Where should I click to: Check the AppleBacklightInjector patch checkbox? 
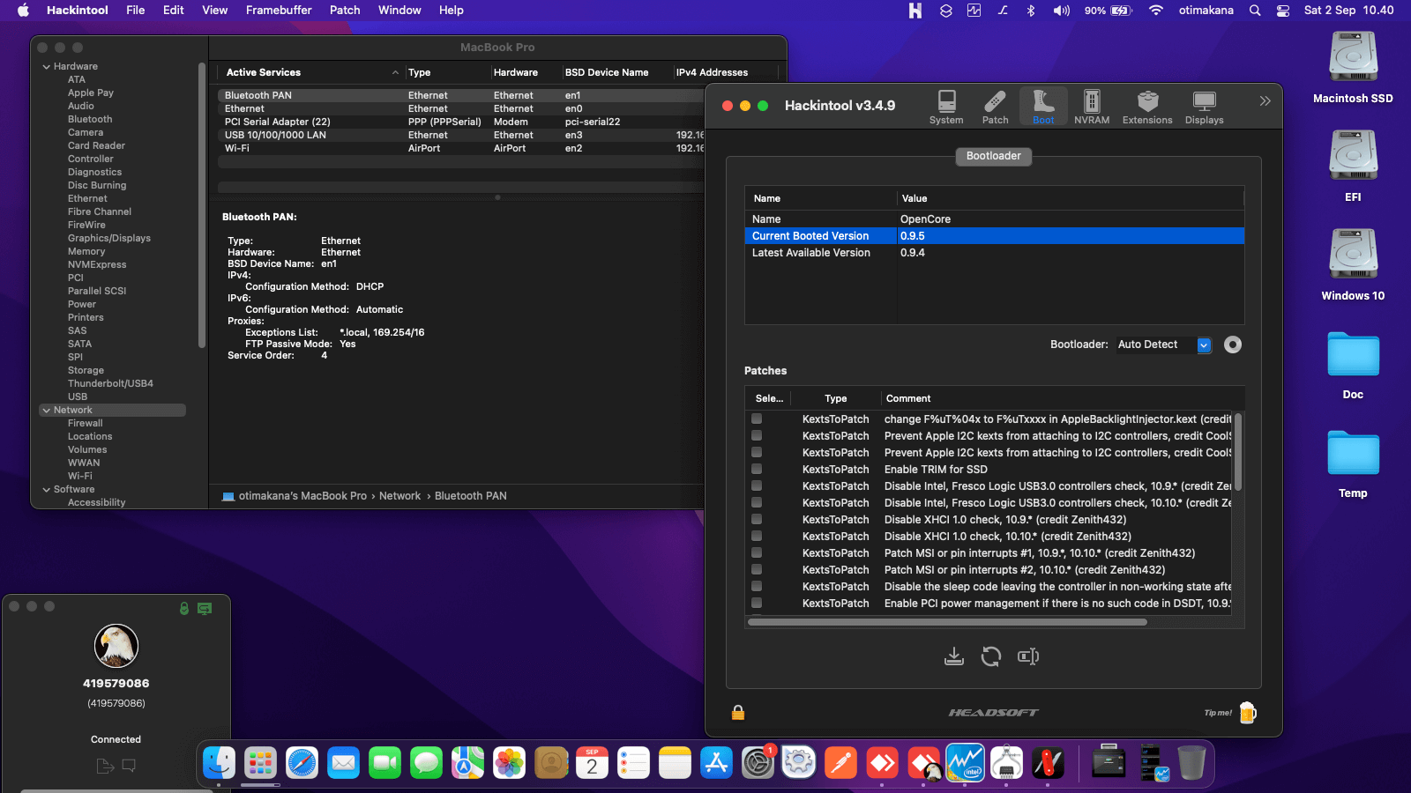pyautogui.click(x=757, y=419)
